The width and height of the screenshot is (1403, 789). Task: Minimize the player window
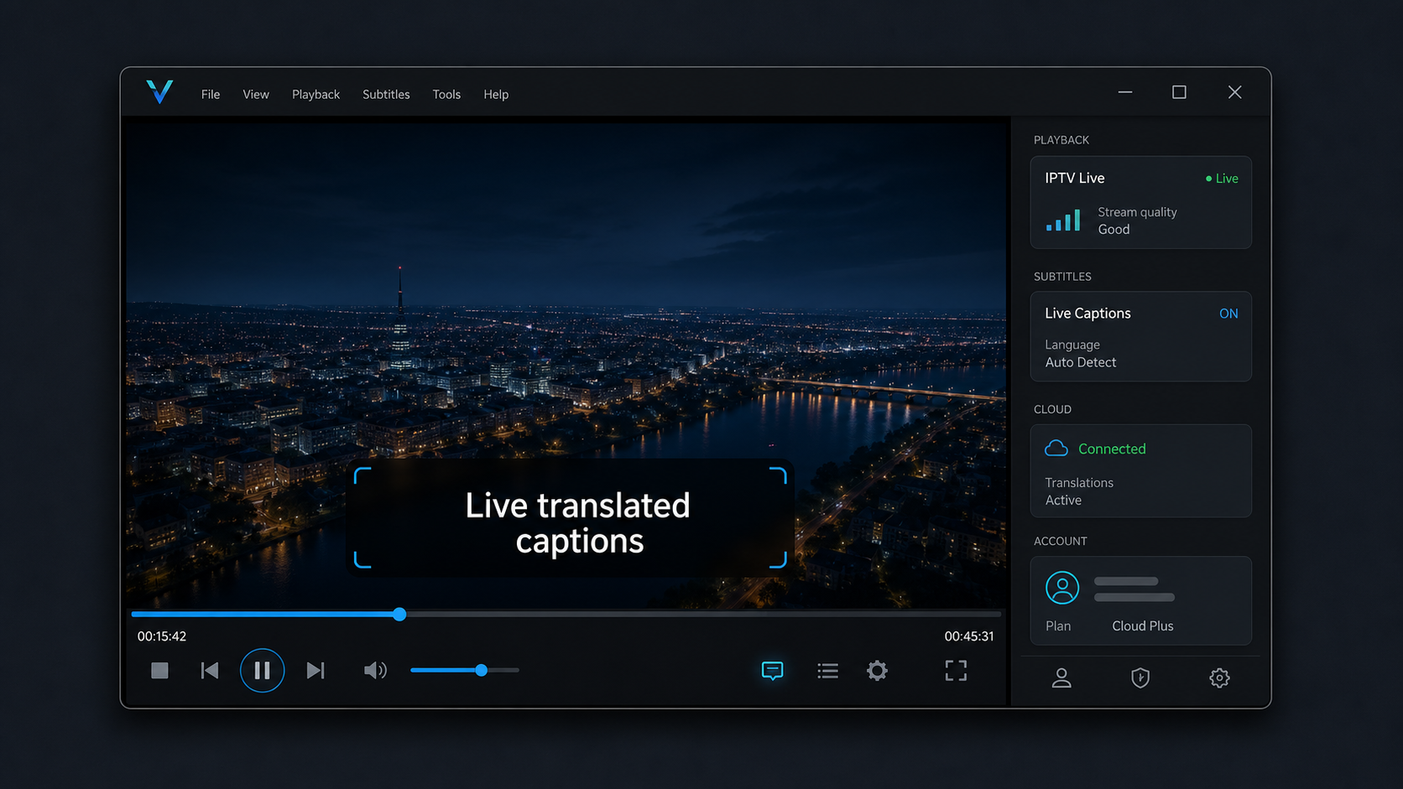click(1125, 92)
